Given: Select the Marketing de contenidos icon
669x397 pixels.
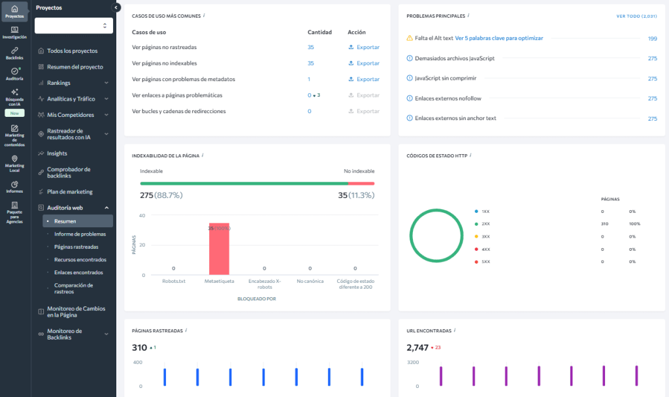Looking at the screenshot, I should [x=13, y=135].
